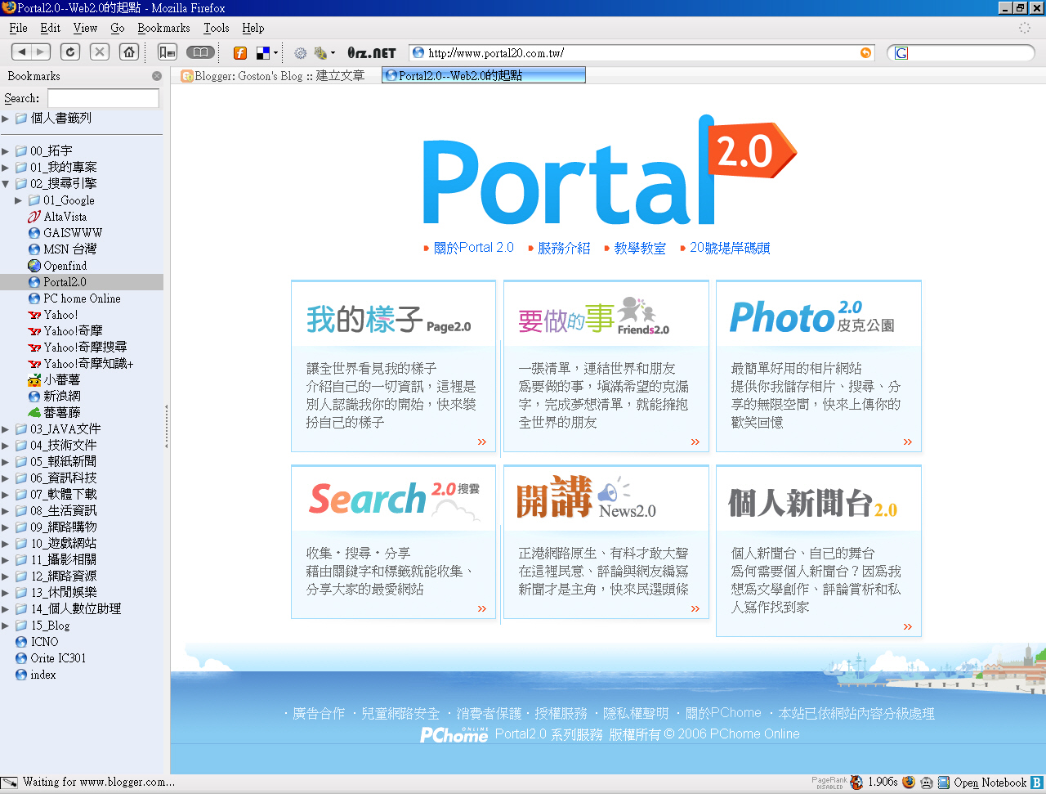Open the Orite IC301 bookmark

pos(58,658)
